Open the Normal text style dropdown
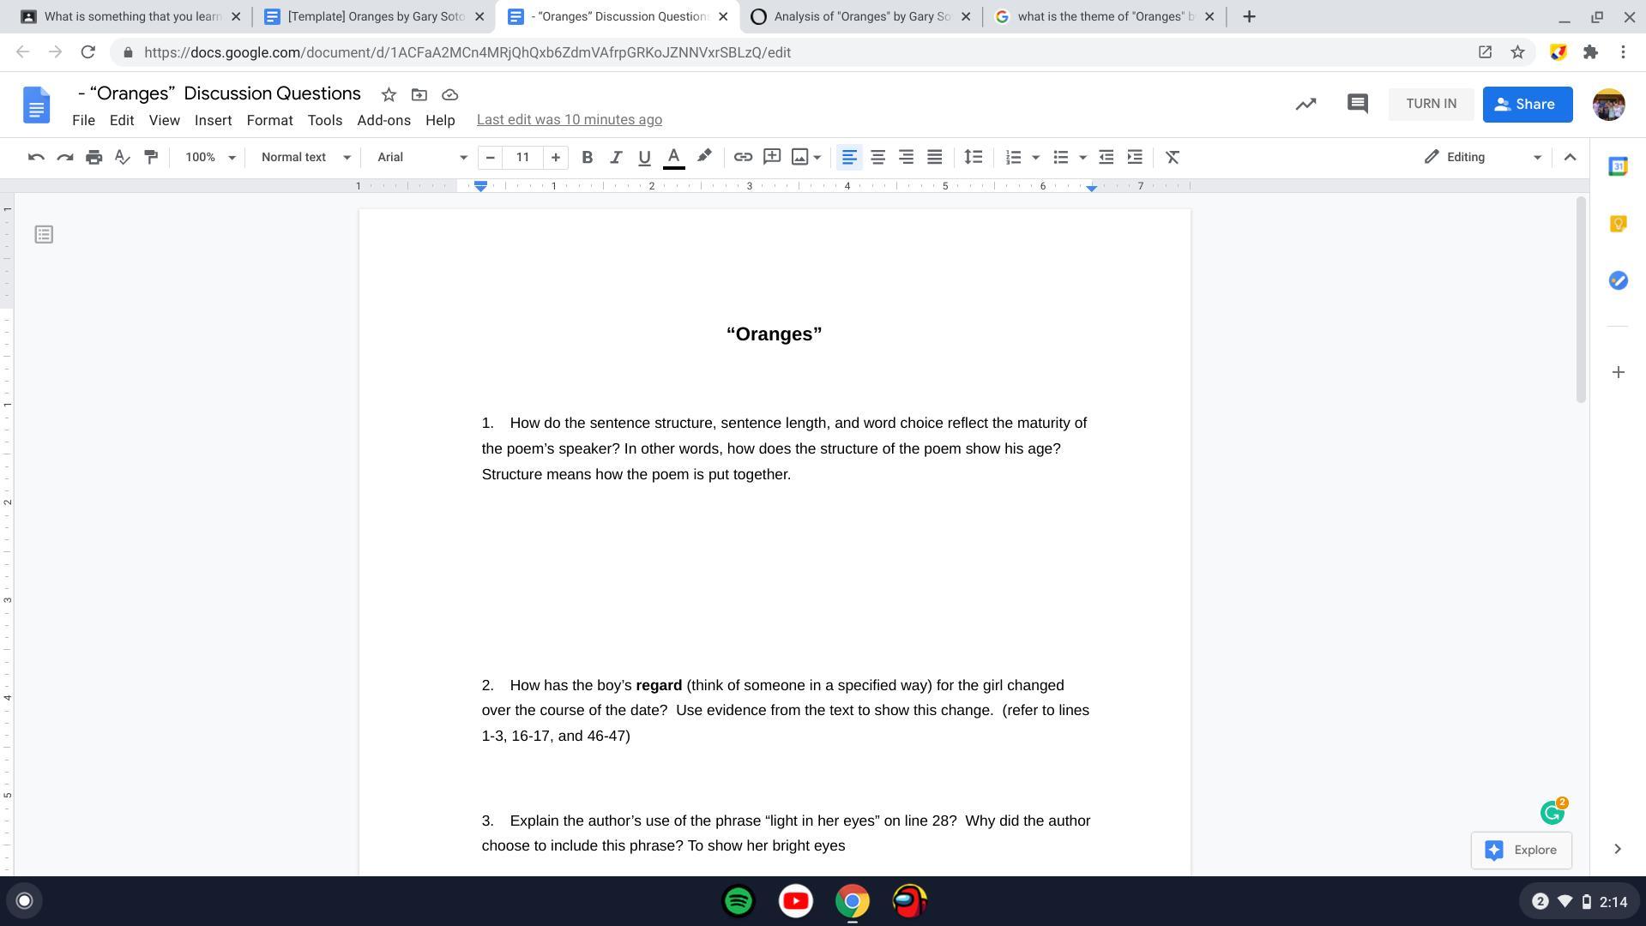 pyautogui.click(x=305, y=157)
